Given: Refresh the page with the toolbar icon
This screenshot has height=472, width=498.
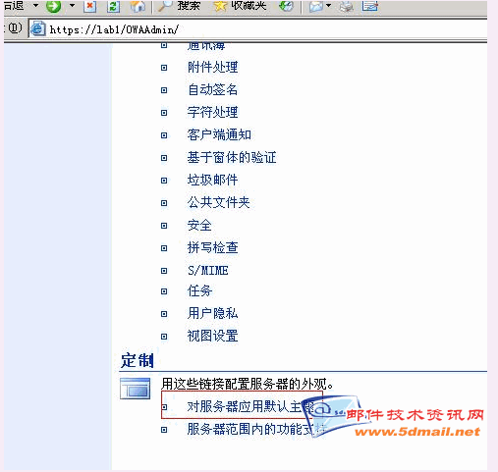Looking at the screenshot, I should tap(113, 6).
